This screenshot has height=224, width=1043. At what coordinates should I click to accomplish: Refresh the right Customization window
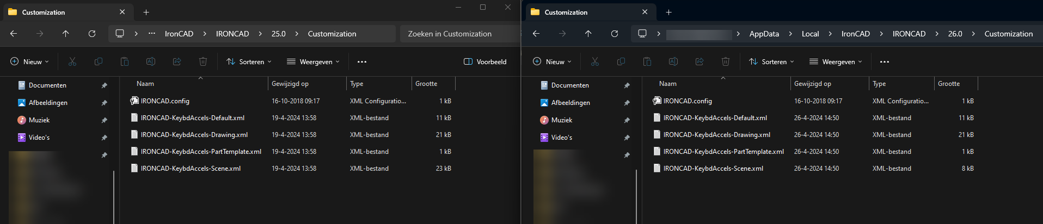point(615,34)
